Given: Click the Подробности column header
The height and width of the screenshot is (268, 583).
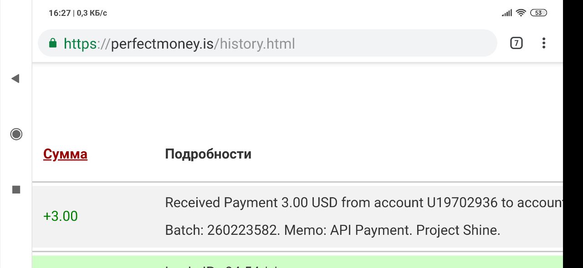Looking at the screenshot, I should tap(208, 154).
